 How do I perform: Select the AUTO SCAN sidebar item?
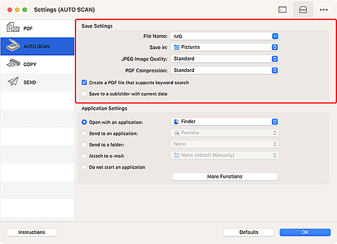click(x=37, y=46)
